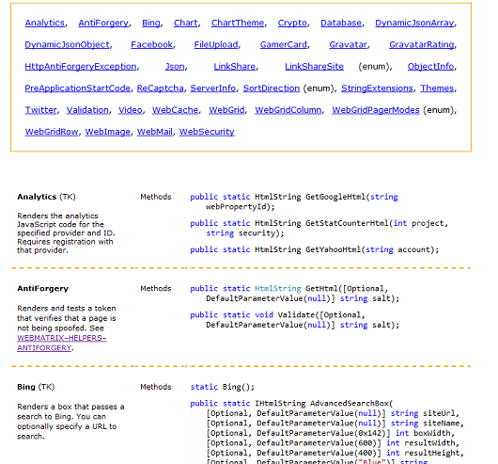Open the AntiForgery link in index
The image size is (498, 464).
coord(103,23)
